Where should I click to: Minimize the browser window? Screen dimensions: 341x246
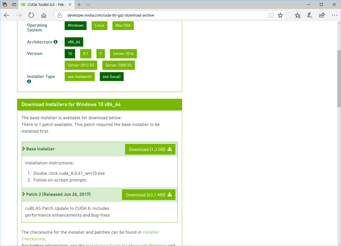click(x=308, y=4)
